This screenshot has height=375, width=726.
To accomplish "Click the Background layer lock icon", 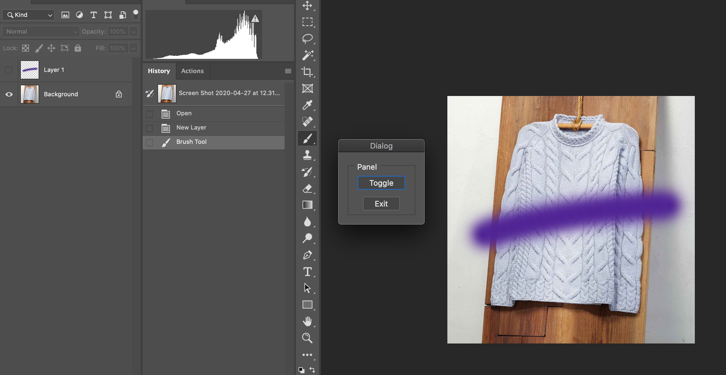I will pyautogui.click(x=119, y=94).
